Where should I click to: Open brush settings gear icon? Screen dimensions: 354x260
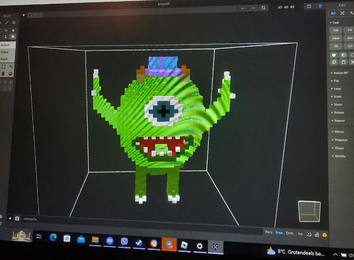pyautogui.click(x=14, y=23)
